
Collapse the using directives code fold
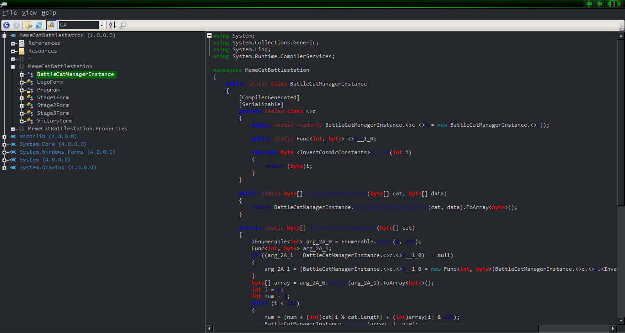point(209,36)
